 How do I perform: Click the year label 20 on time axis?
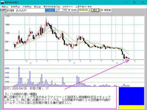(117, 63)
